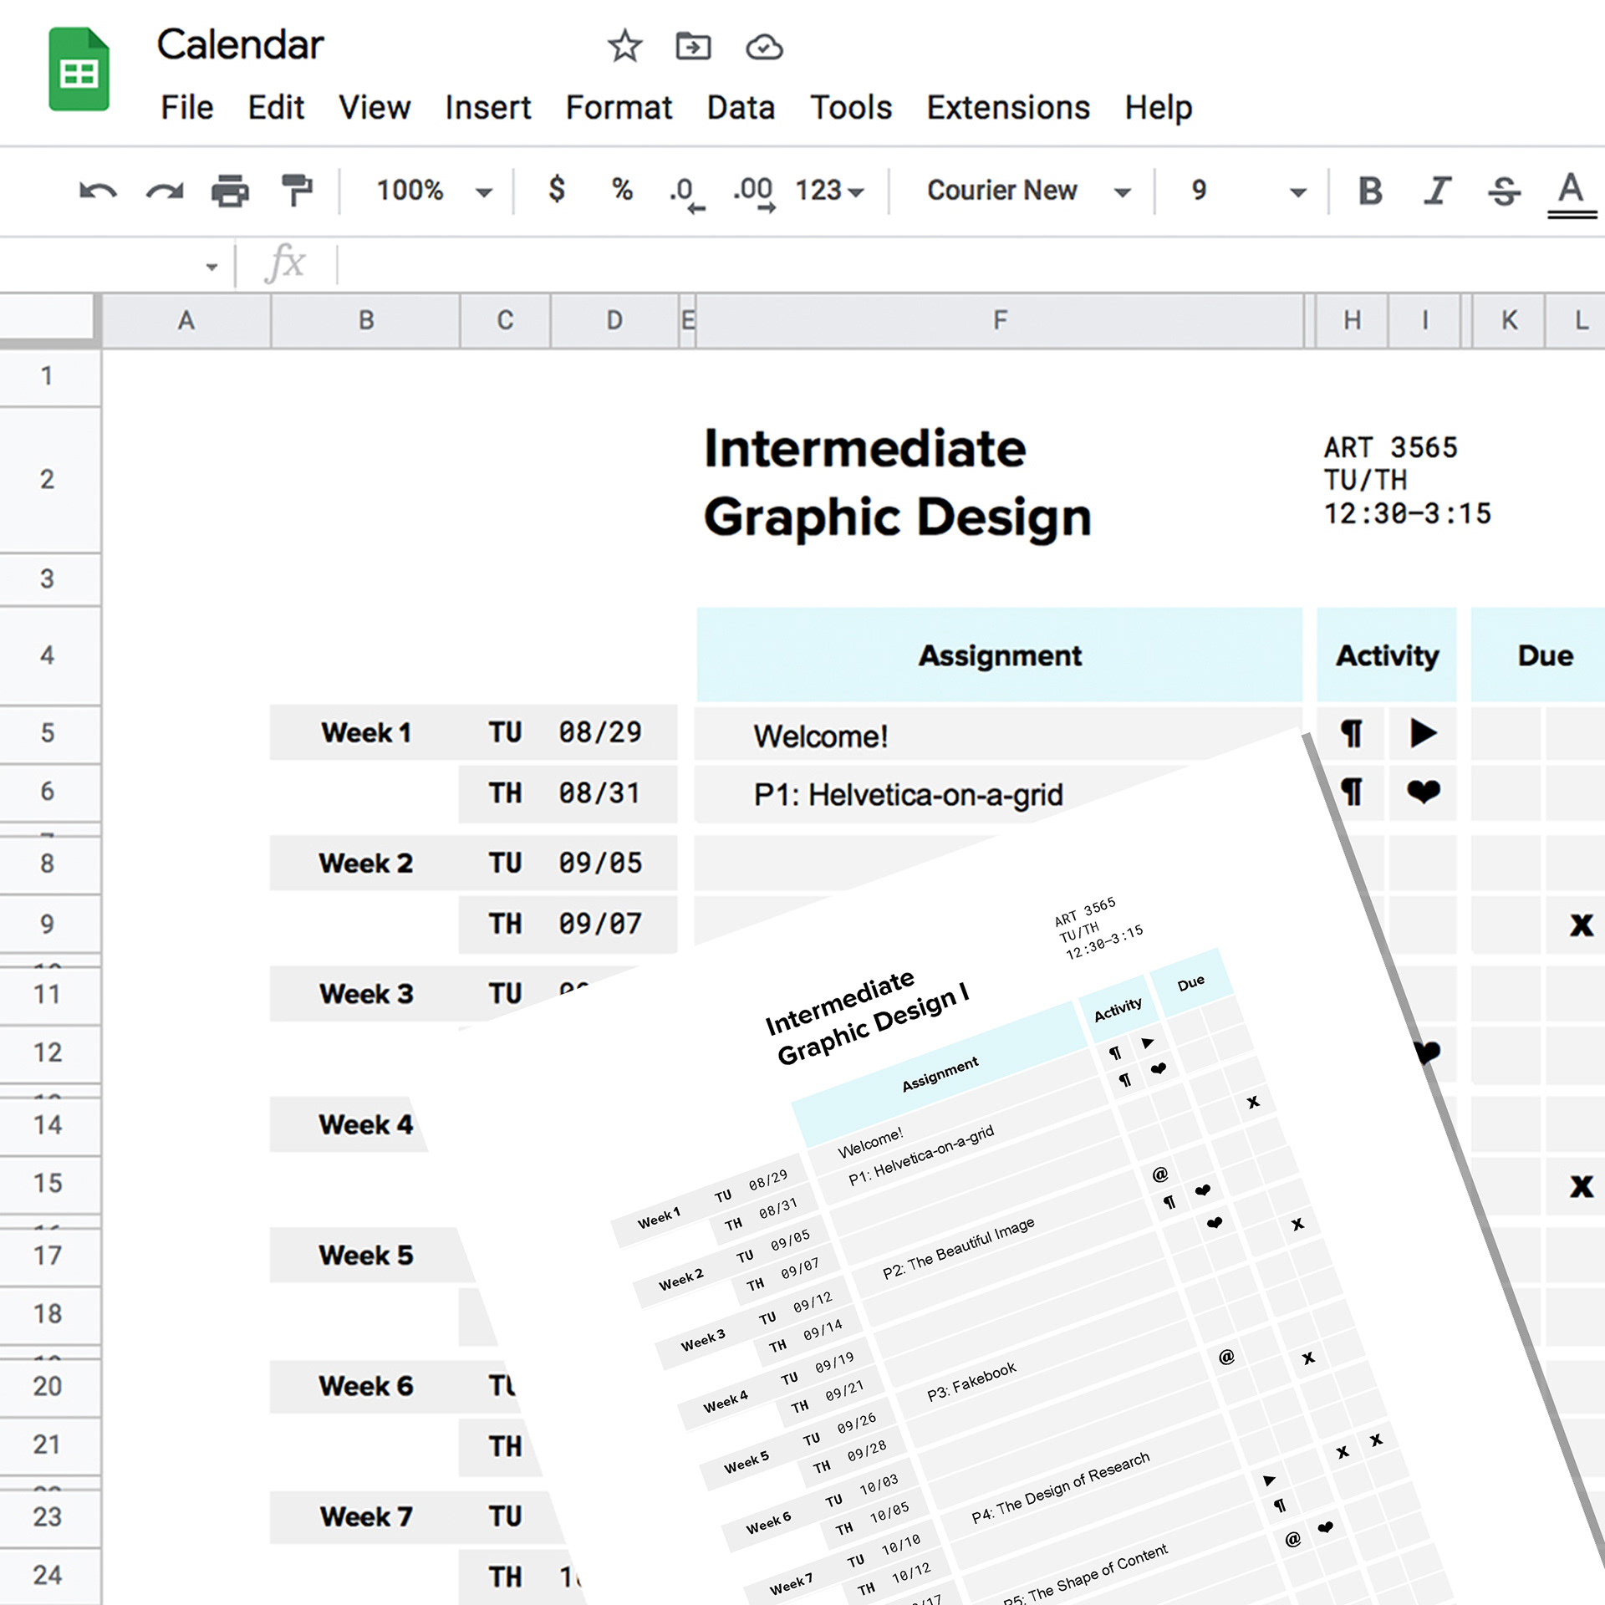Click the pilcrow symbol in 08/31 row
The width and height of the screenshot is (1605, 1605).
point(1352,792)
